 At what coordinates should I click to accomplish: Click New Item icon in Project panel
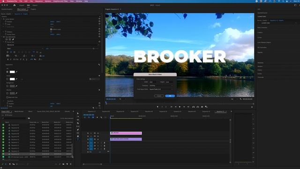tap(67, 164)
